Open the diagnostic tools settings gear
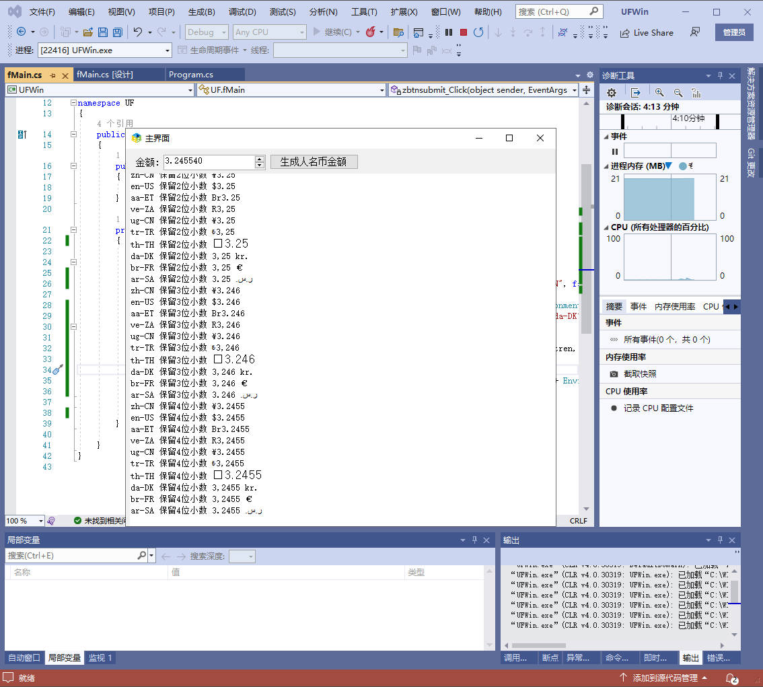Viewport: 763px width, 687px height. 612,93
